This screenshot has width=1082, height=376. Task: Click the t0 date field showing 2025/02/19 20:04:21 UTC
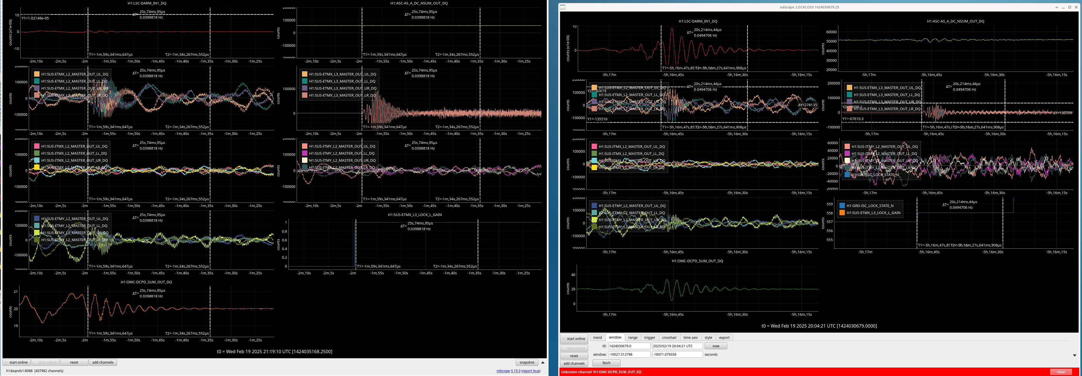677,346
